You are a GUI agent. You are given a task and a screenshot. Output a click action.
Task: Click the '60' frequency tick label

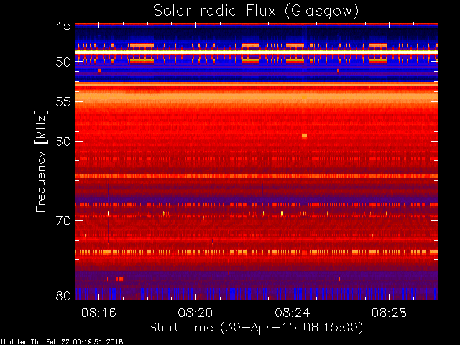63,142
